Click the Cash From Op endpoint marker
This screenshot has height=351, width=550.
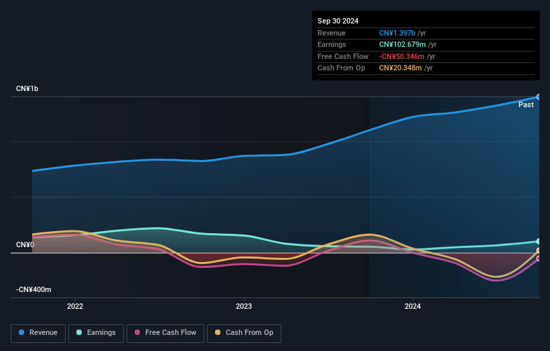539,251
